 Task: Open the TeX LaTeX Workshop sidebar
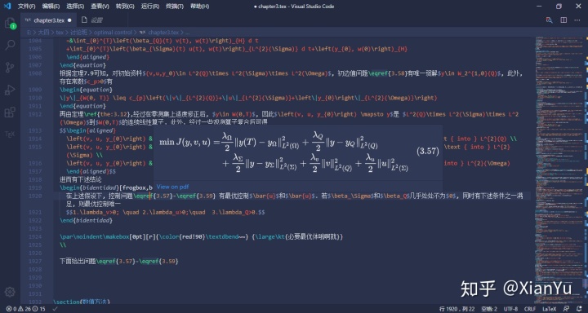click(10, 134)
